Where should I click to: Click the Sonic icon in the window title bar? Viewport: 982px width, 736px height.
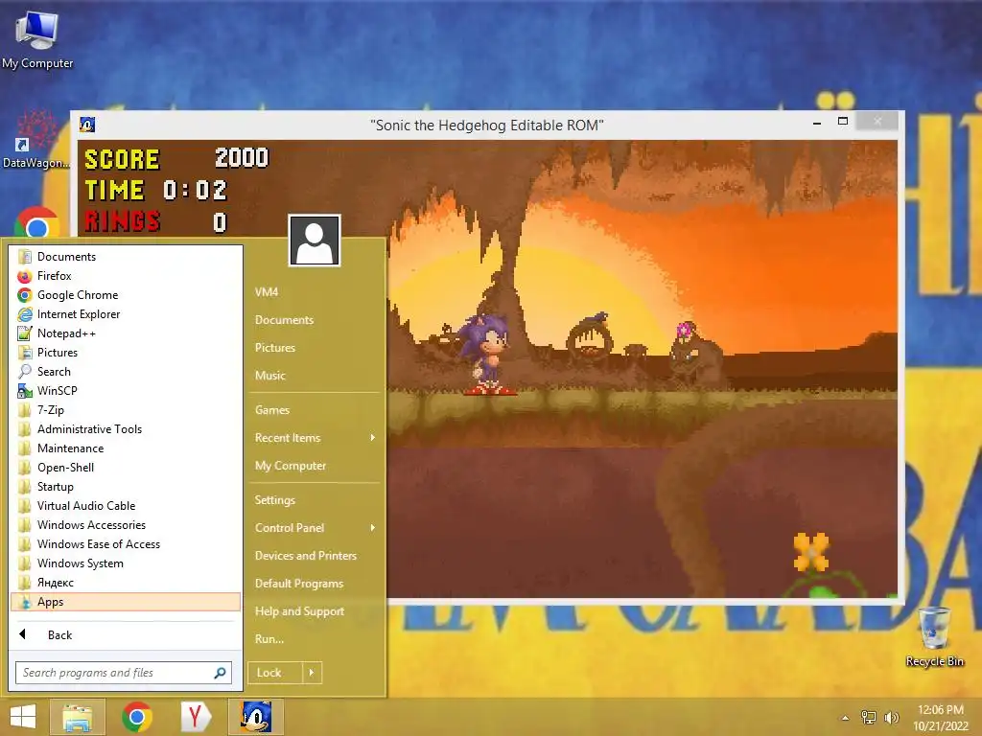[87, 125]
